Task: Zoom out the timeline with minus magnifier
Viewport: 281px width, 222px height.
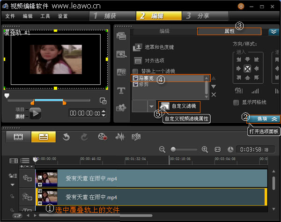Action: coord(163,149)
